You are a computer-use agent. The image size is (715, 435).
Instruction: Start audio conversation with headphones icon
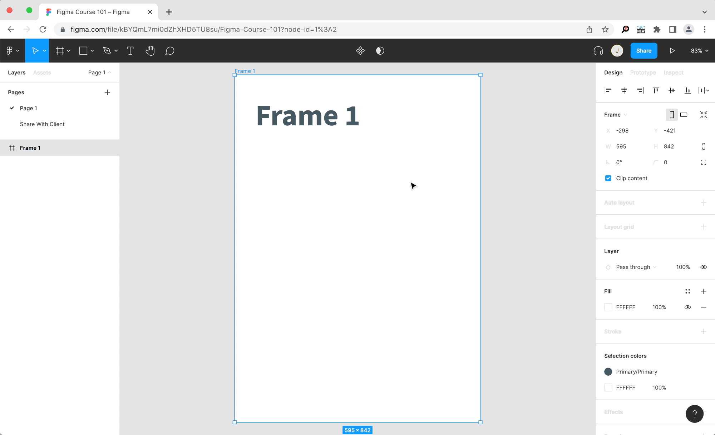pos(598,51)
